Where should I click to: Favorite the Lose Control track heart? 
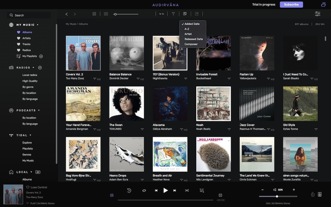[28, 187]
